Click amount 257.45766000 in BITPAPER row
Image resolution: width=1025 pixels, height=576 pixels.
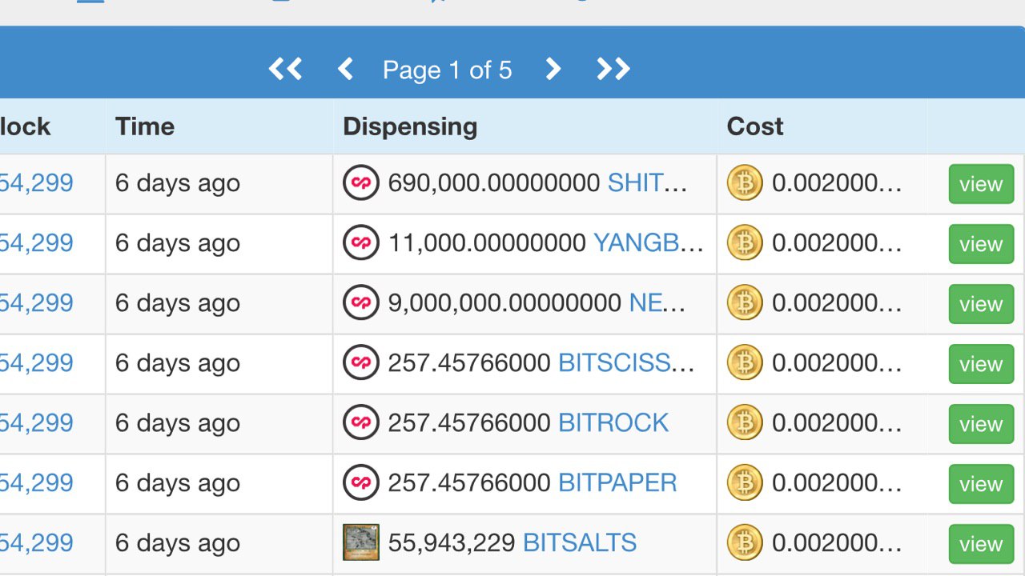click(x=469, y=483)
